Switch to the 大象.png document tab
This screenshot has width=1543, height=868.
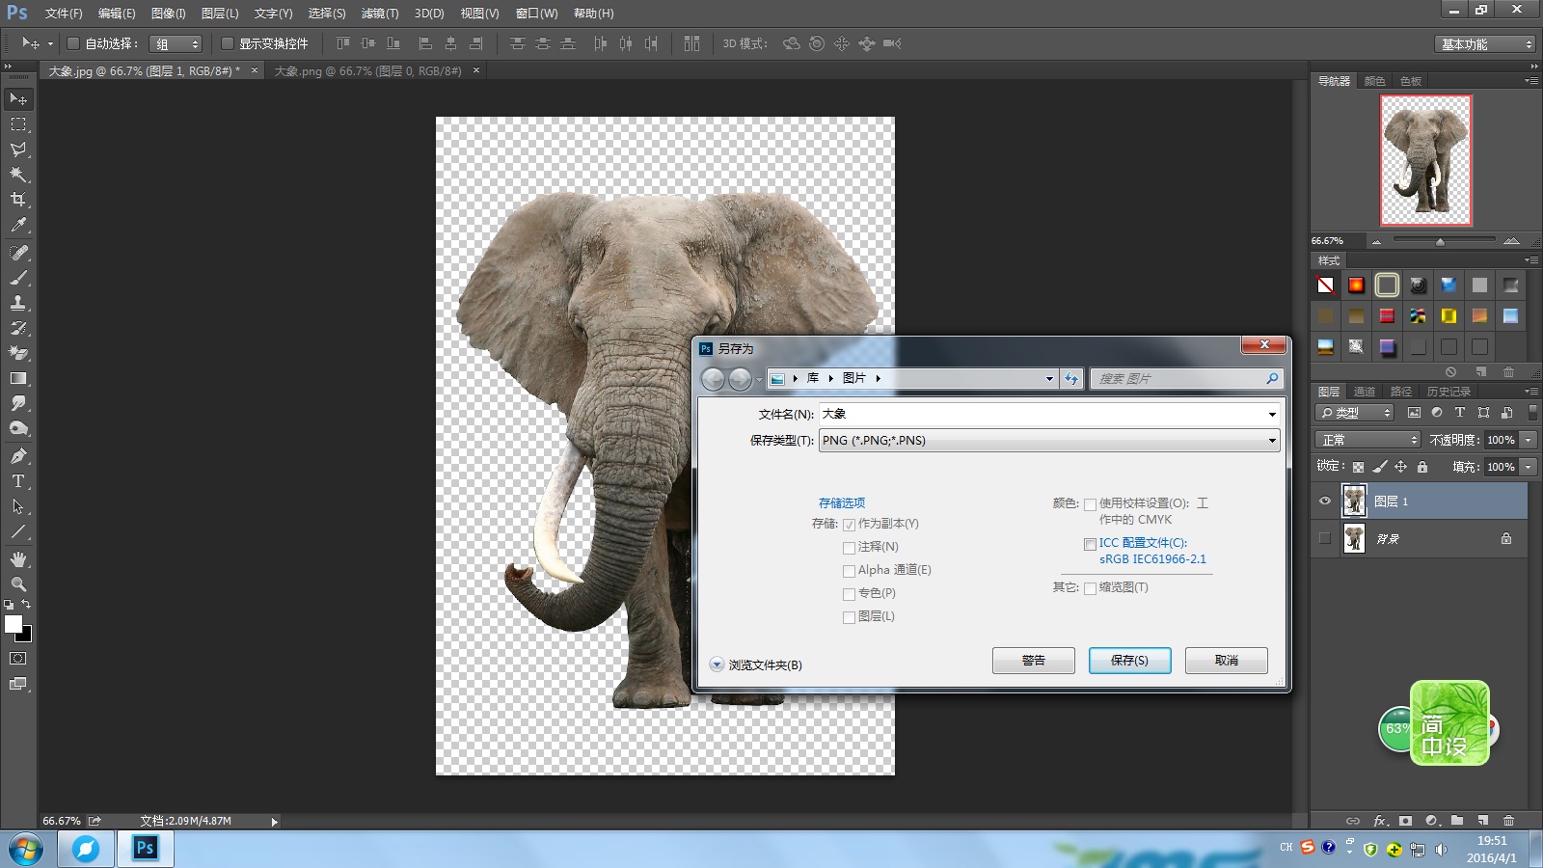pyautogui.click(x=367, y=71)
